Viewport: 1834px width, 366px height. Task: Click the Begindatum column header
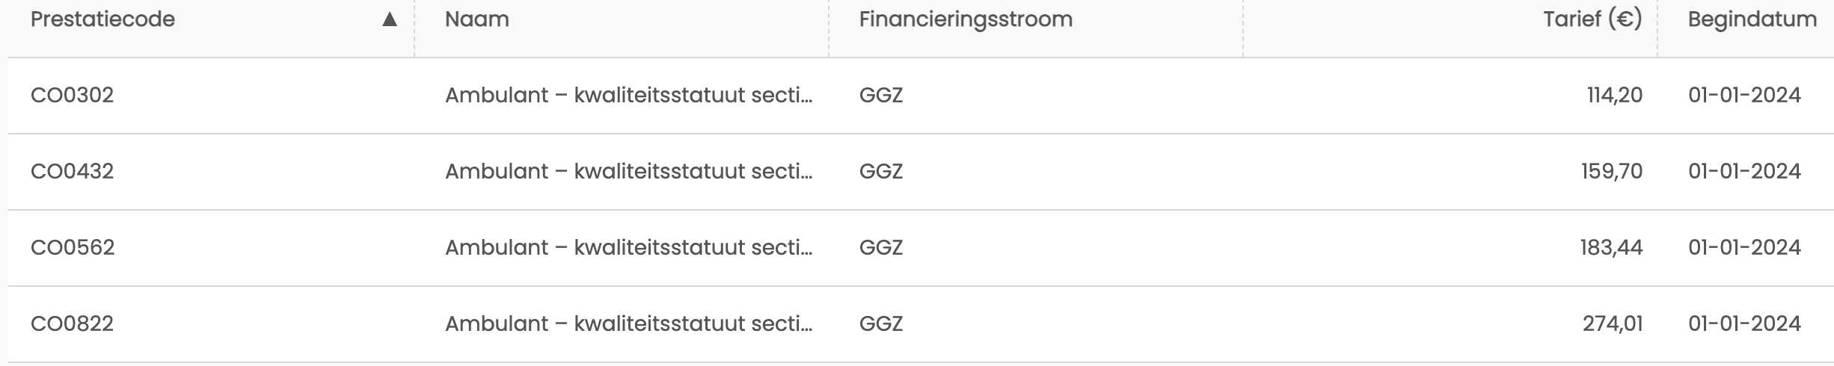pos(1752,19)
